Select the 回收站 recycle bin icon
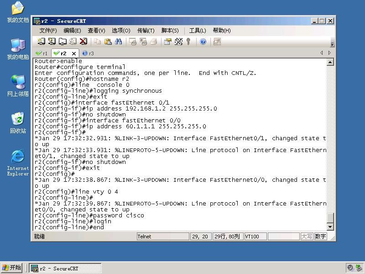The image size is (365, 274). click(18, 123)
